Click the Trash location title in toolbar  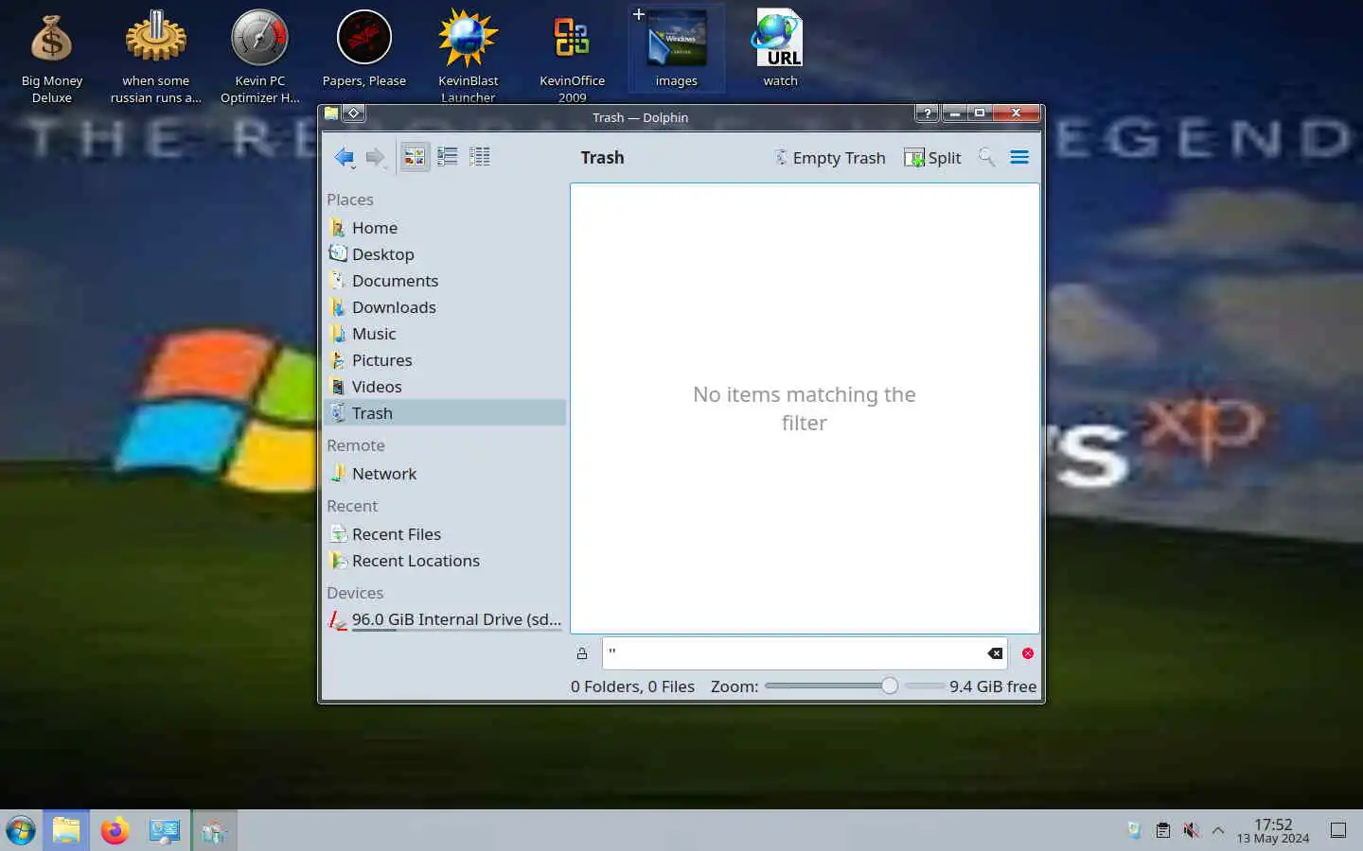pos(603,158)
